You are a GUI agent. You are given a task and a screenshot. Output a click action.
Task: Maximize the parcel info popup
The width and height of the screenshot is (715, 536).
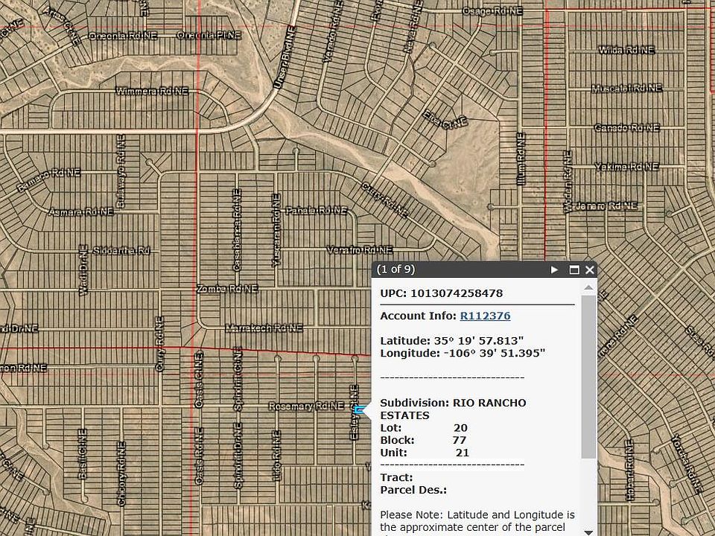coord(574,269)
